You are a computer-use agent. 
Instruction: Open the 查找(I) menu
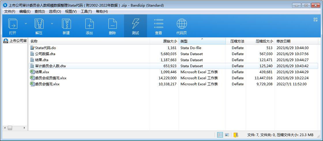[x=40, y=11]
